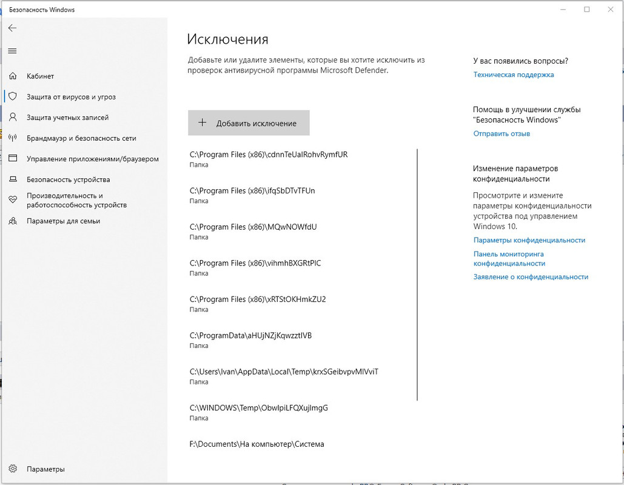
Task: Click the heart icon for device performance
Action: 13,199
